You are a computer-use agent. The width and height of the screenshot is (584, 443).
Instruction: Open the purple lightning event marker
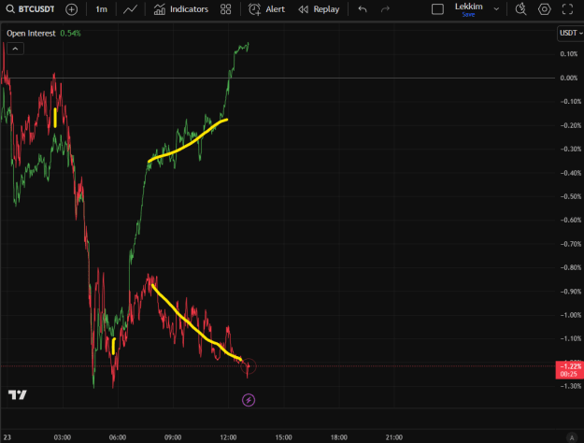pos(249,400)
